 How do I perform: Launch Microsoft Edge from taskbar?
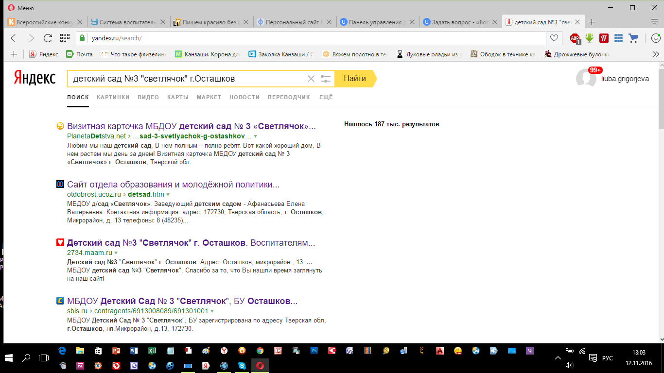point(62,351)
